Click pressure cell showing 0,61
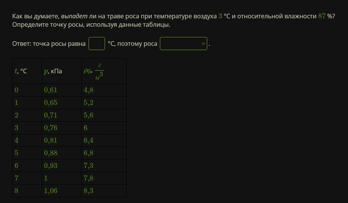This screenshot has height=203, width=348. pos(62,90)
